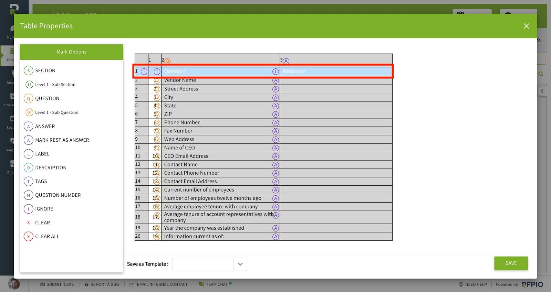
Task: Pick the IGNORE mark option
Action: pos(39,209)
